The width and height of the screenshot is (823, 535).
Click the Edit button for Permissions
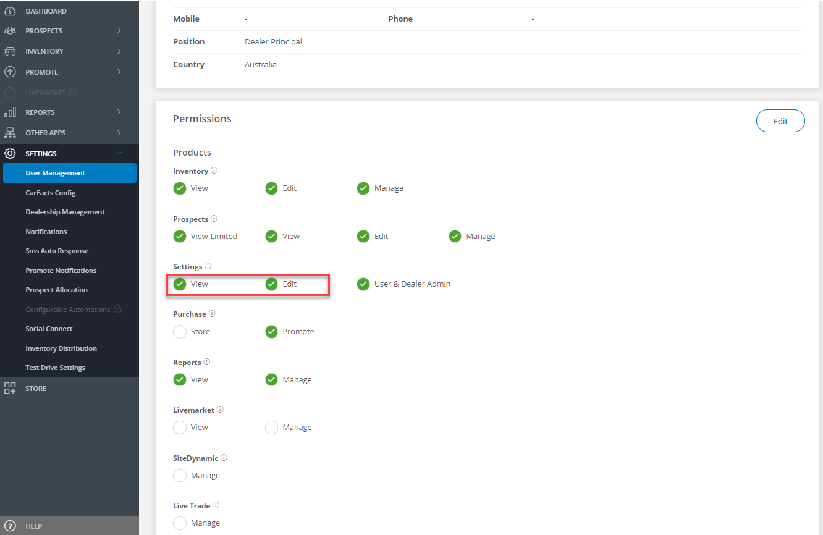coord(780,121)
